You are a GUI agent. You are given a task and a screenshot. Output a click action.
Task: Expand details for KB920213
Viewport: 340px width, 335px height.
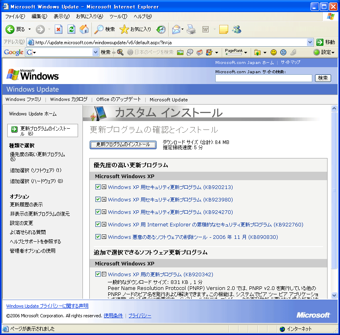(104, 187)
